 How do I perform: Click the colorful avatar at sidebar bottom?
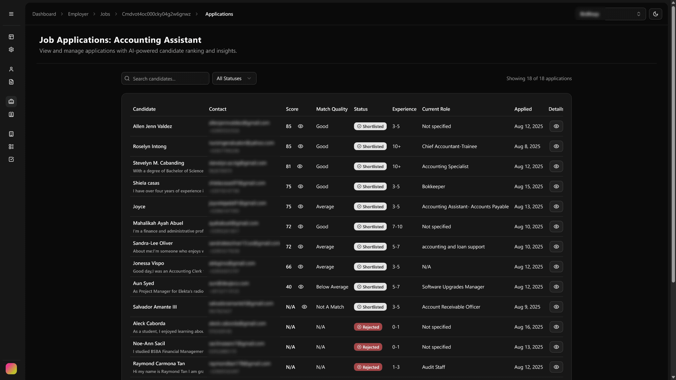tap(11, 369)
